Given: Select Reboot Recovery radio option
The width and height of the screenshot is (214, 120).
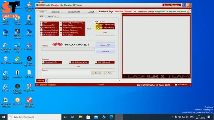Looking at the screenshot, I should pos(61,33).
